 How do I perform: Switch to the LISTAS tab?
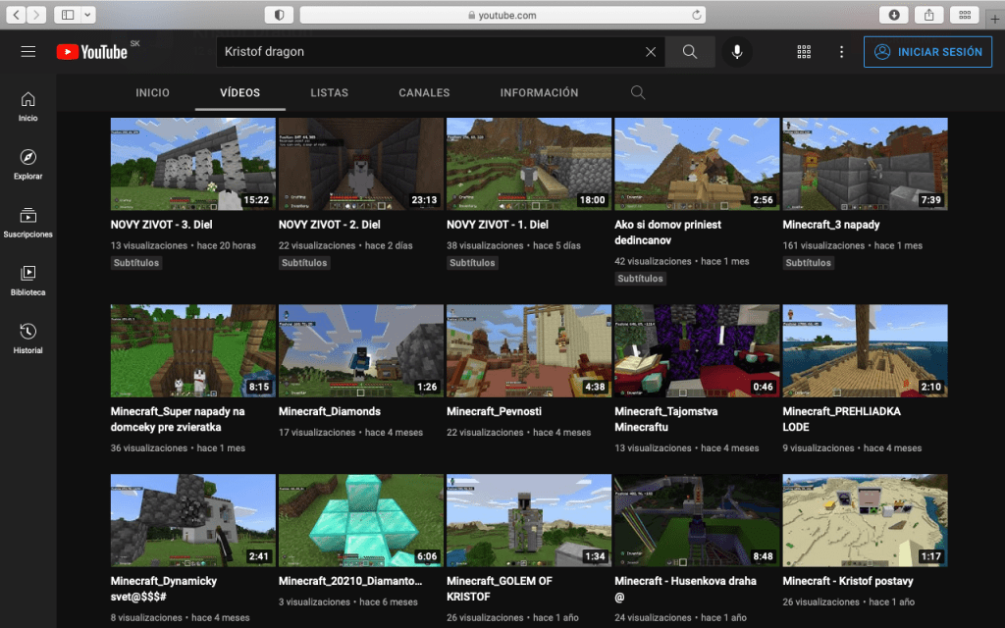(329, 92)
